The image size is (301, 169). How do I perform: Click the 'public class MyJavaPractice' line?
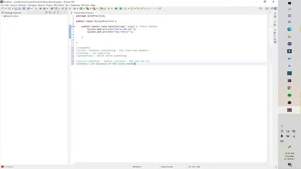click(96, 21)
